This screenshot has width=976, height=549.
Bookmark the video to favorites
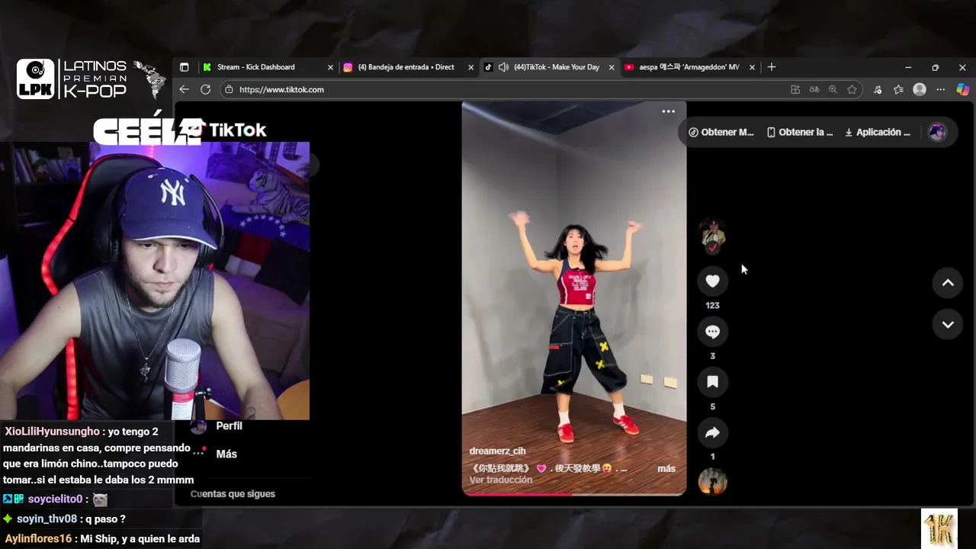pyautogui.click(x=712, y=382)
